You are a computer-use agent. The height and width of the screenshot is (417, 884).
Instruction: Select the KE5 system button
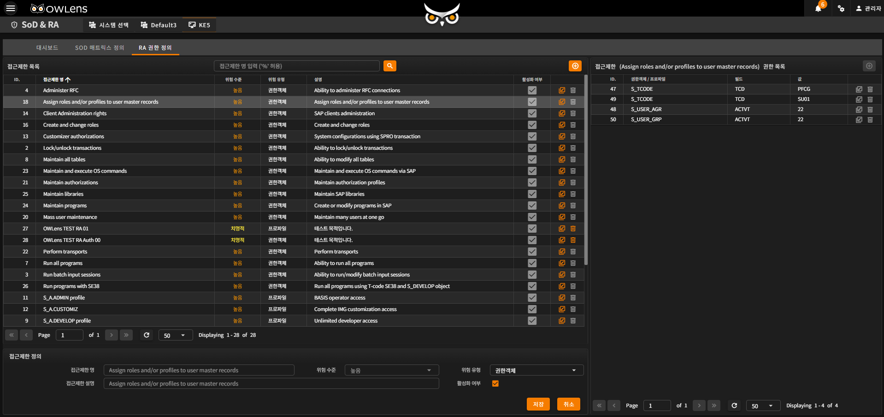pos(199,25)
